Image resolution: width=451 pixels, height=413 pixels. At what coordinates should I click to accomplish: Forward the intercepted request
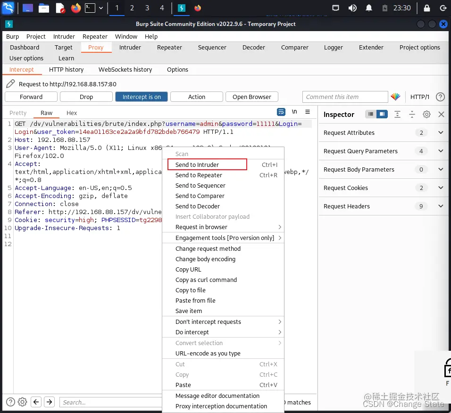pos(31,97)
